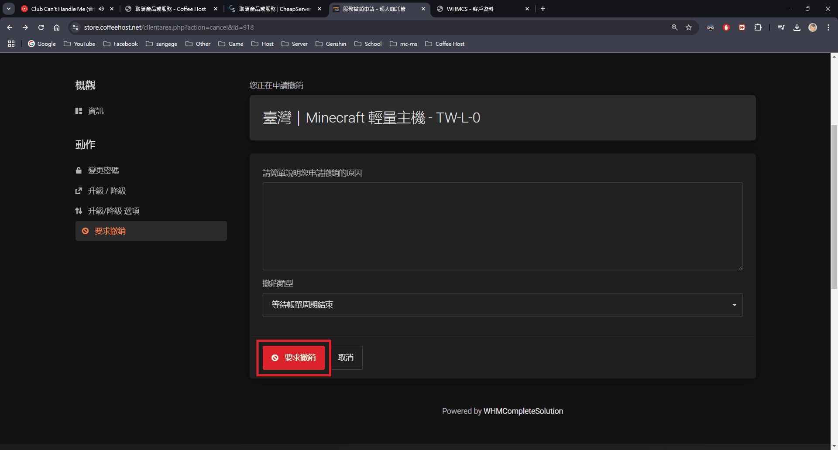Image resolution: width=838 pixels, height=450 pixels.
Task: Open the WHMCompleteSolution link
Action: tap(523, 411)
